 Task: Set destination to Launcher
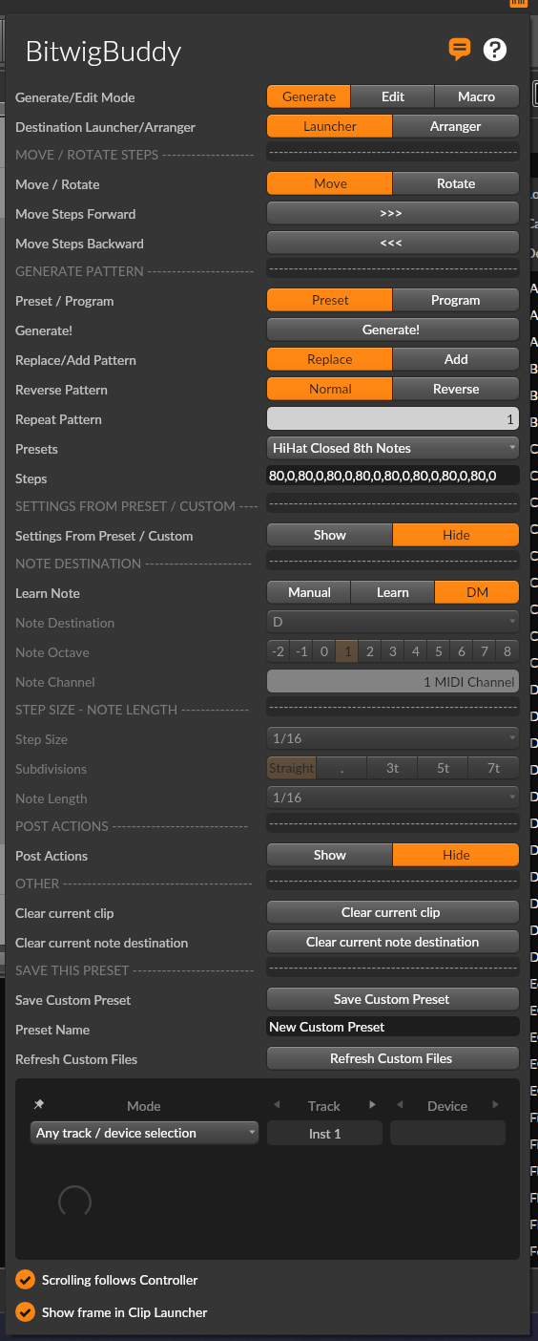coord(330,126)
